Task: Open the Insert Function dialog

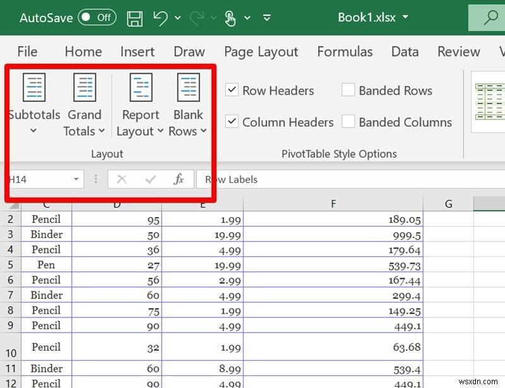Action: point(179,179)
